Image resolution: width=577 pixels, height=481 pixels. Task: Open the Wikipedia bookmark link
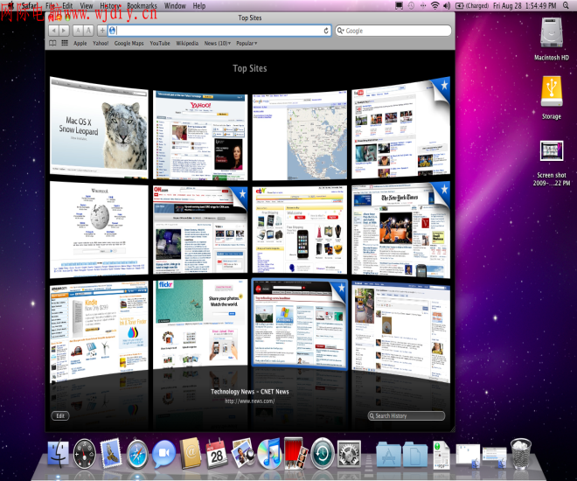186,43
